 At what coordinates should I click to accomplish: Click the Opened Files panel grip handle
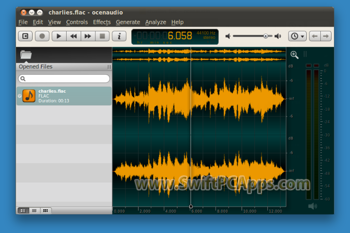[109, 67]
